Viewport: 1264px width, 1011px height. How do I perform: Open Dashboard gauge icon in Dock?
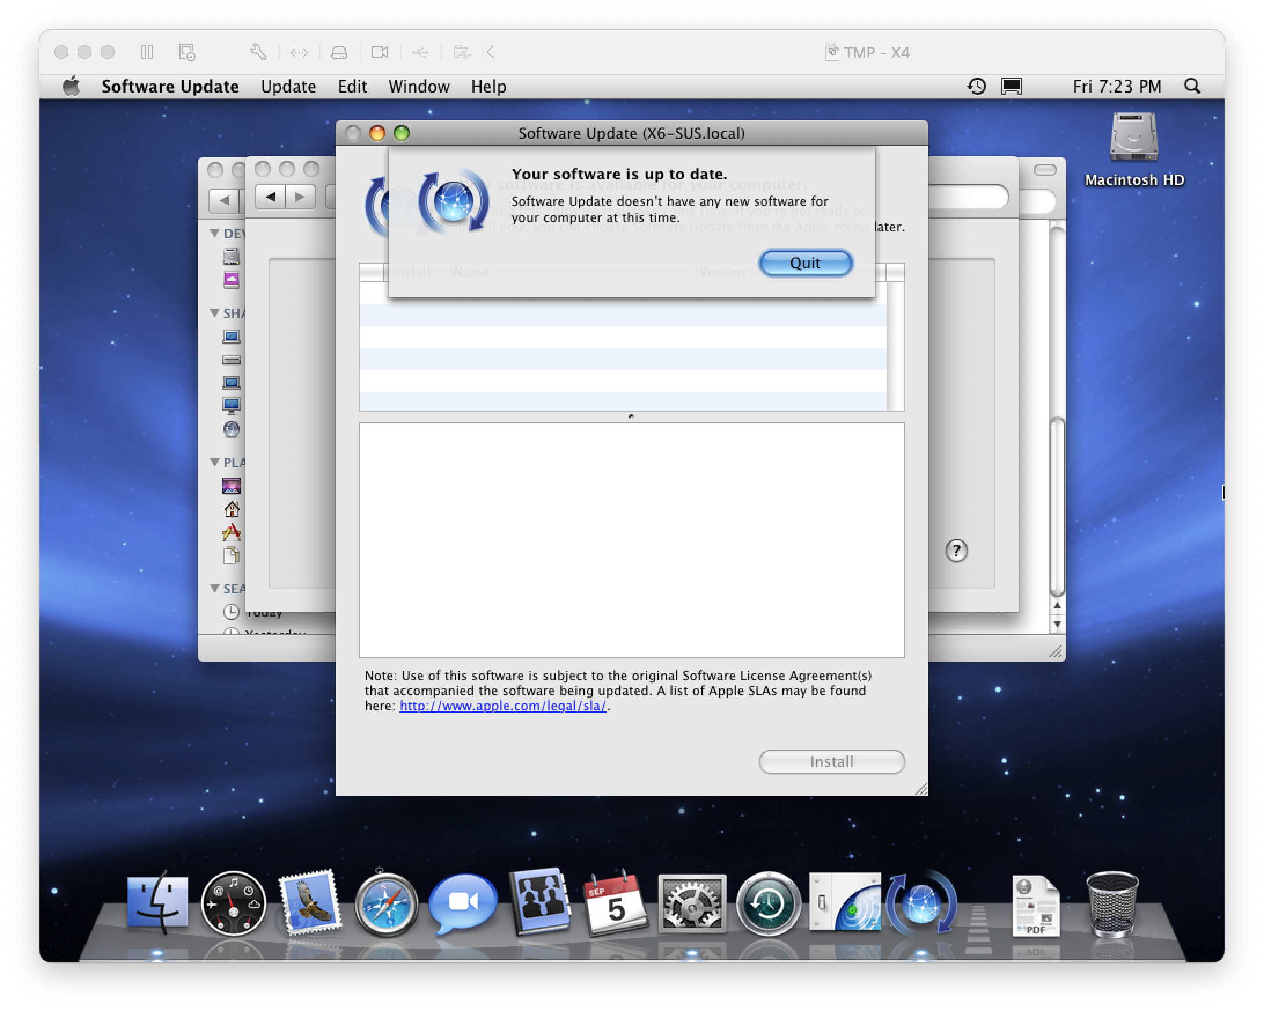(x=233, y=905)
